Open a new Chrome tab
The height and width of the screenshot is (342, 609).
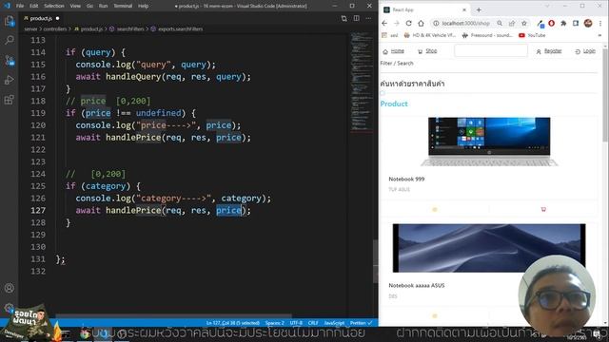[x=479, y=9]
